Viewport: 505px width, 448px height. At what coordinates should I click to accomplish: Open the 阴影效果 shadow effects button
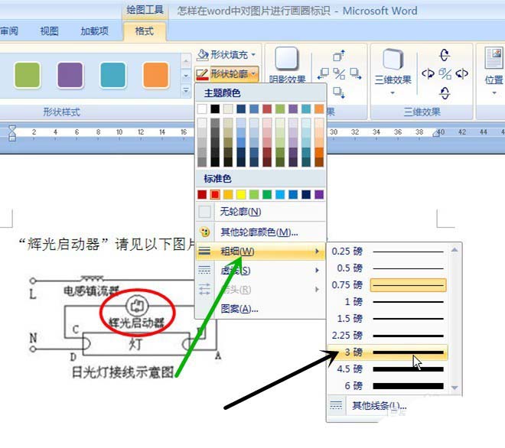(287, 64)
